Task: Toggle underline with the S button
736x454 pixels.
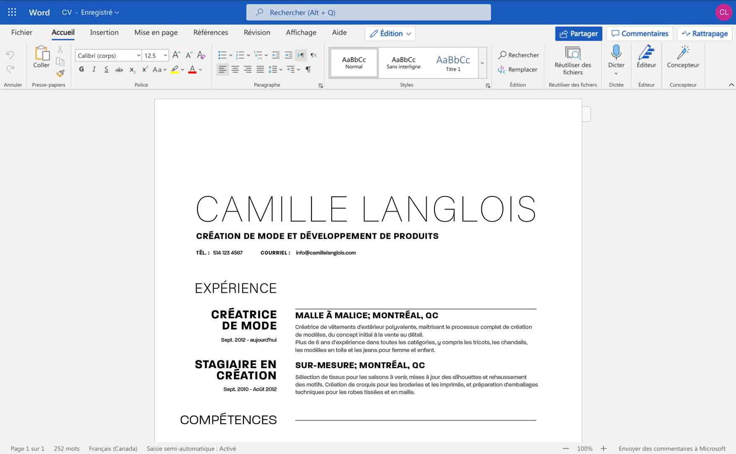Action: 107,70
